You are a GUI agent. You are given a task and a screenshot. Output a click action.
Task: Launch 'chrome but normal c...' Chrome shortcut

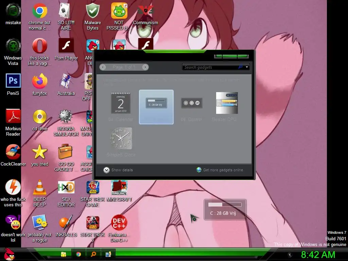point(39,17)
